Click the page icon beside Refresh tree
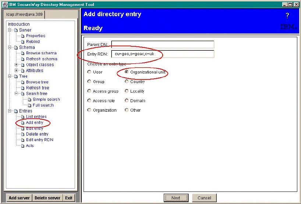Image resolution: width=301 pixels, height=204 pixels. coord(23,88)
